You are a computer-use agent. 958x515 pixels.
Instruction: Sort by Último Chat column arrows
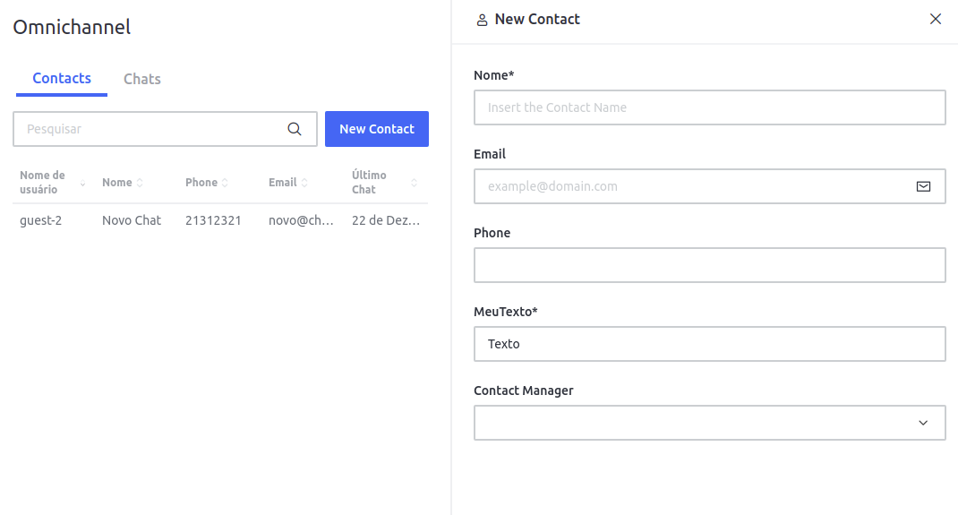click(x=414, y=183)
